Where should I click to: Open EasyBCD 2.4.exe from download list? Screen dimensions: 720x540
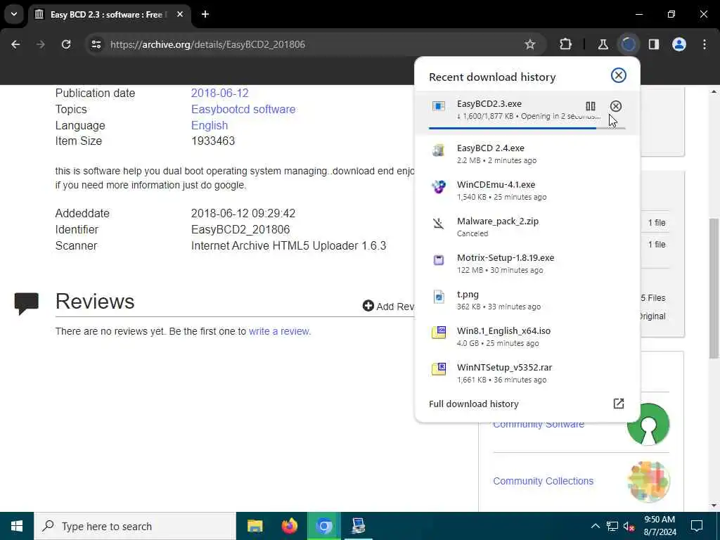click(527, 154)
